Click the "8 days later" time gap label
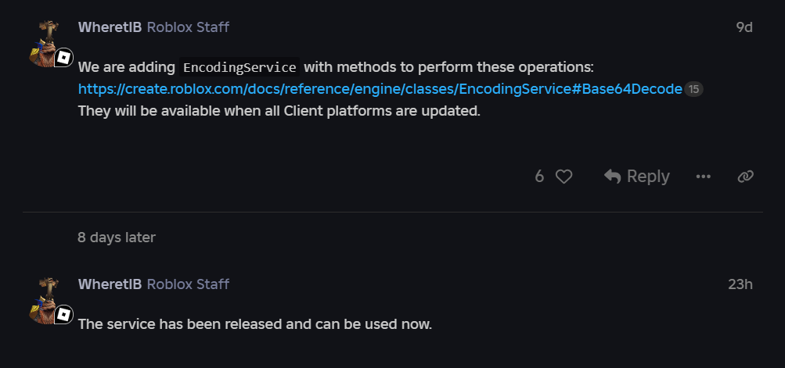This screenshot has height=368, width=785. point(117,238)
